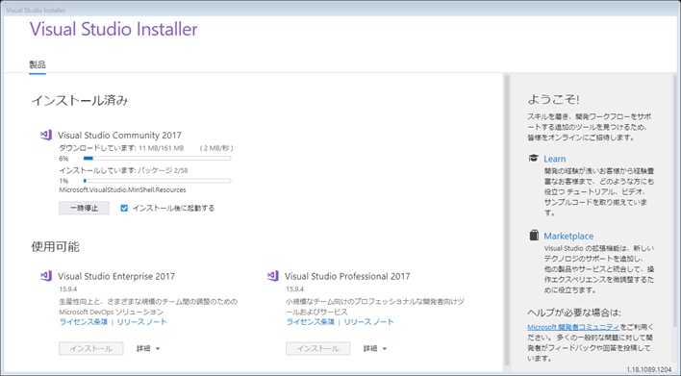Click the Visual Studio Installer title heading

click(x=113, y=29)
